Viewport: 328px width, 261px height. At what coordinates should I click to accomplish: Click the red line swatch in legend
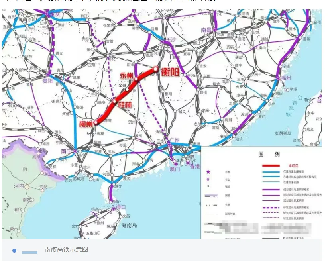click(271, 166)
